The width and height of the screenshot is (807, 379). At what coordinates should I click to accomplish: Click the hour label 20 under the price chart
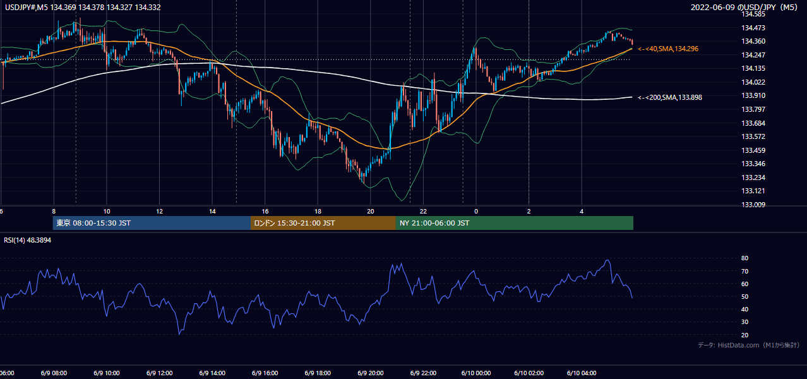pyautogui.click(x=371, y=211)
